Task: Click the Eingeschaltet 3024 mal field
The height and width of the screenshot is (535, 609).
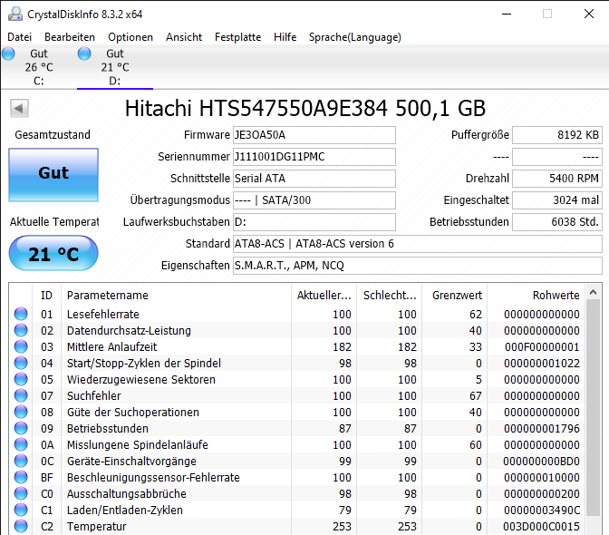Action: 557,200
